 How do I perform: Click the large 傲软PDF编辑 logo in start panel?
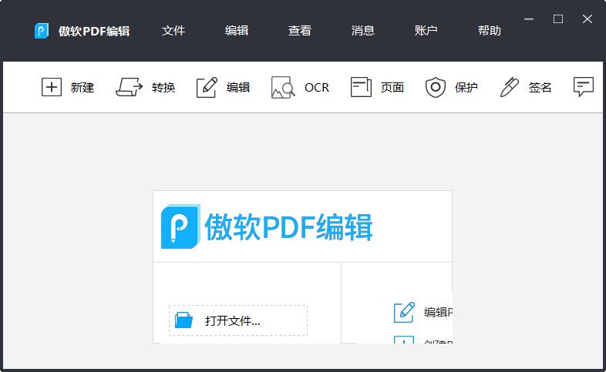click(x=267, y=227)
